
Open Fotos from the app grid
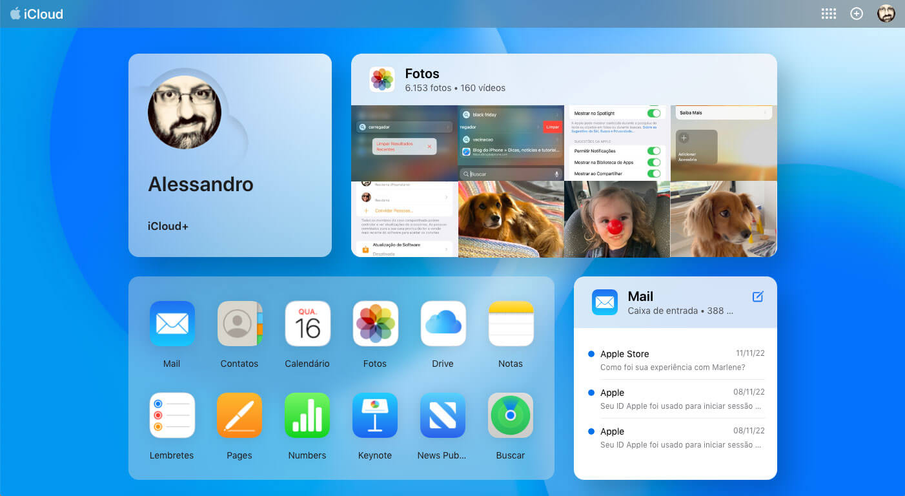click(x=375, y=324)
